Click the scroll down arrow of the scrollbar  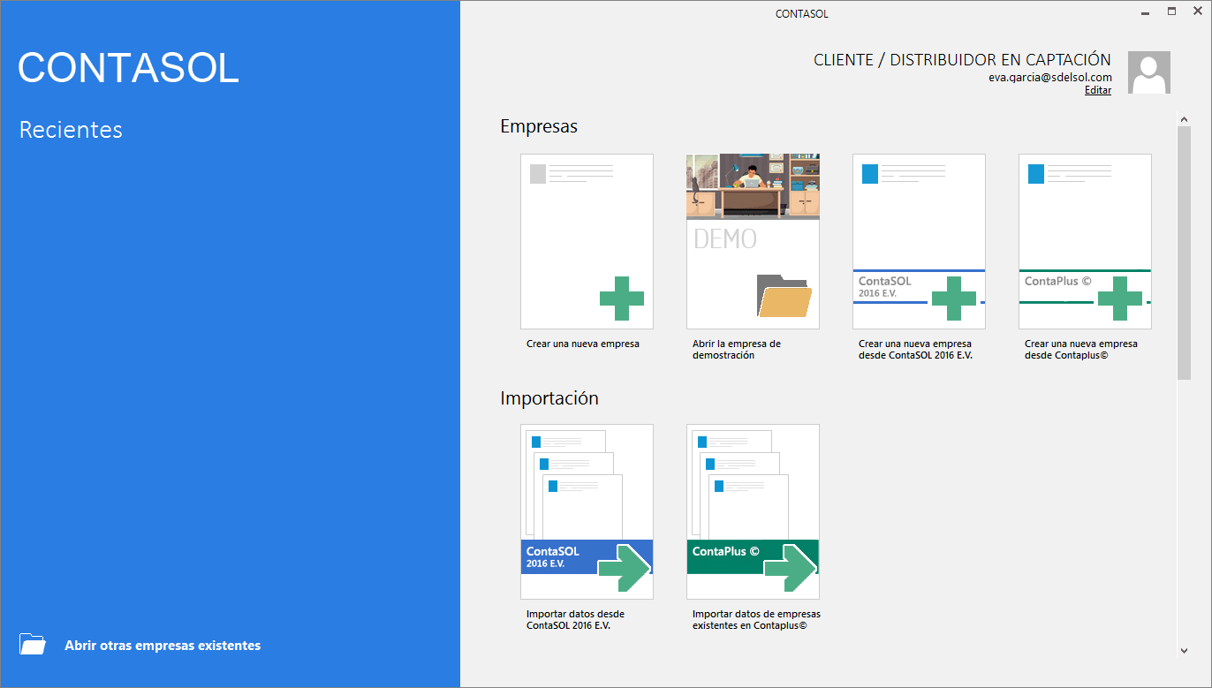(x=1184, y=651)
